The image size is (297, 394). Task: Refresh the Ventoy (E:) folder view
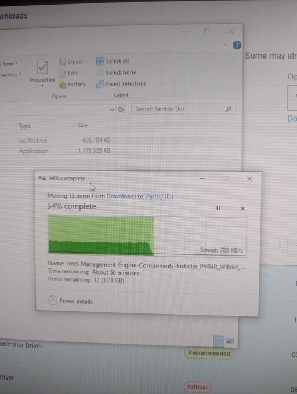click(x=121, y=110)
